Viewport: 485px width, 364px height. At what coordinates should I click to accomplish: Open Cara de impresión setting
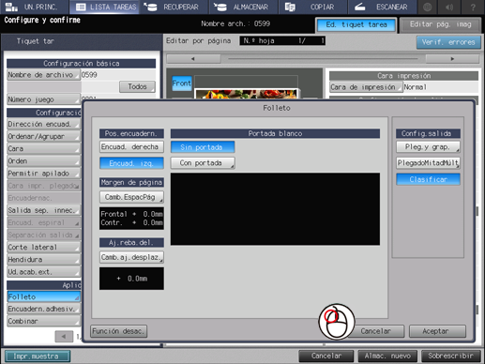click(x=366, y=87)
